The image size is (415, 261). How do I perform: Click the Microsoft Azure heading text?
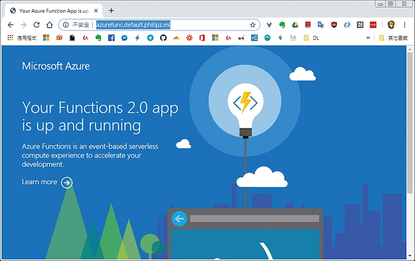tap(56, 66)
